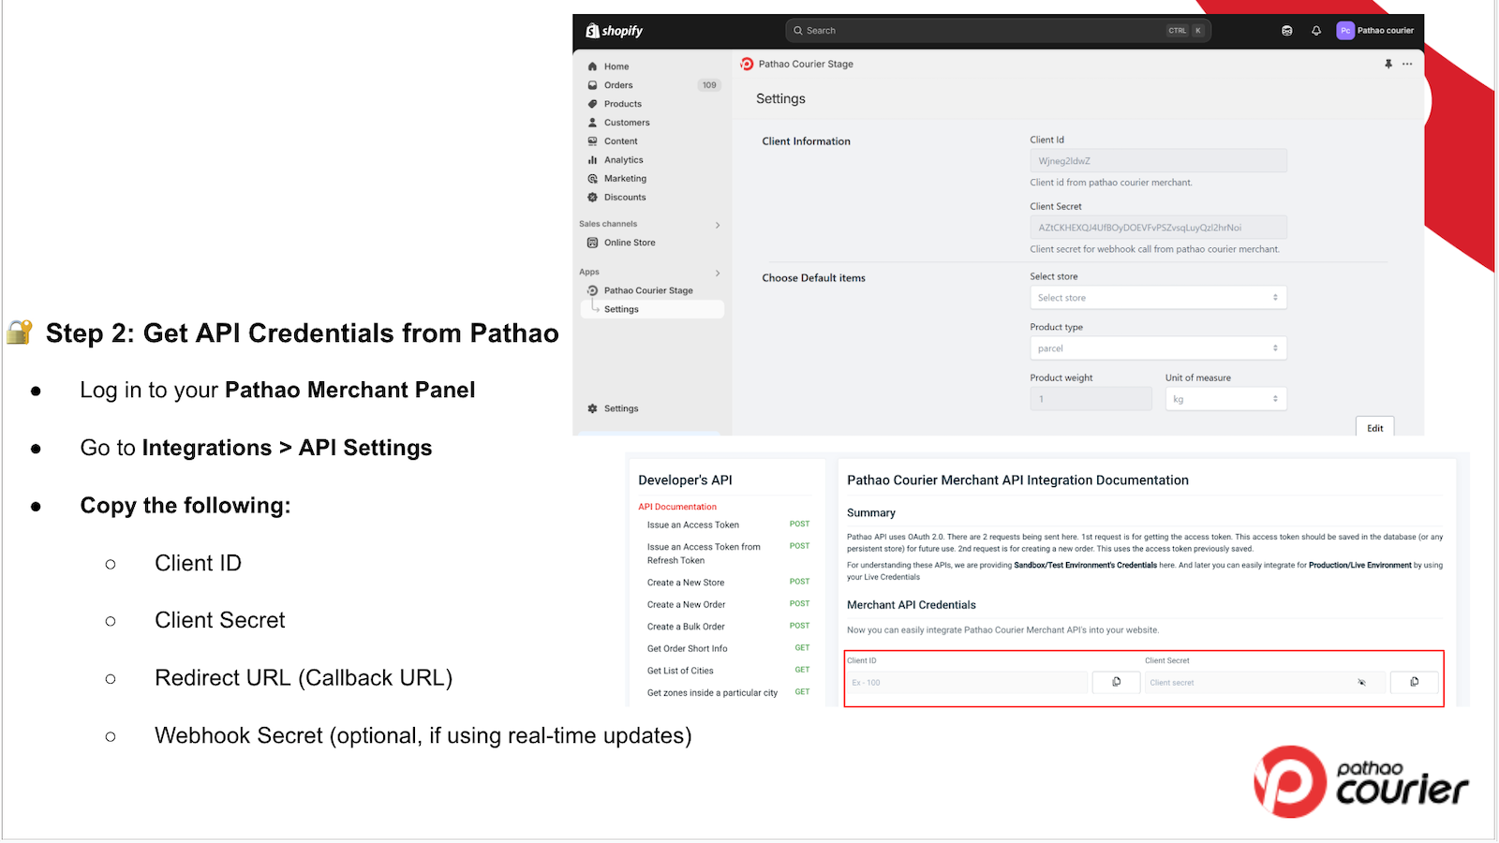The height and width of the screenshot is (843, 1499).
Task: Open Create a New Order endpoint
Action: (x=687, y=605)
